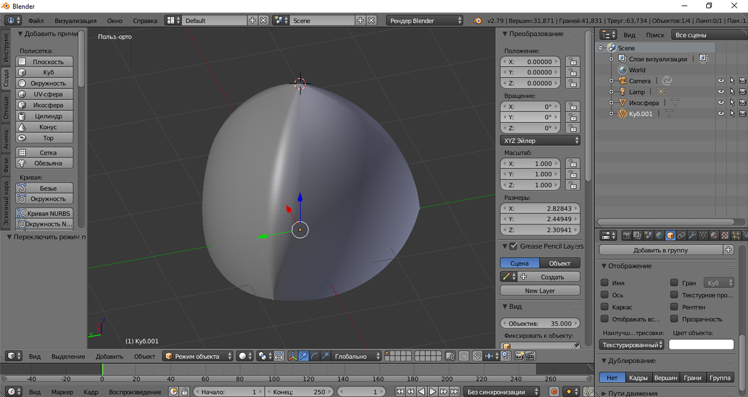Toggle renderability camera icon for Lamp
Screen dimensions: 748x397
742,92
